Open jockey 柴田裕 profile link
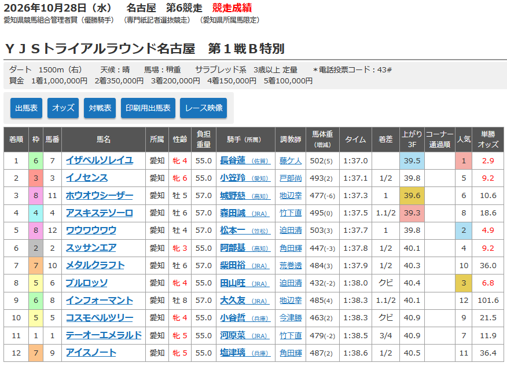Screen dimensions: 507x366 tap(245, 265)
